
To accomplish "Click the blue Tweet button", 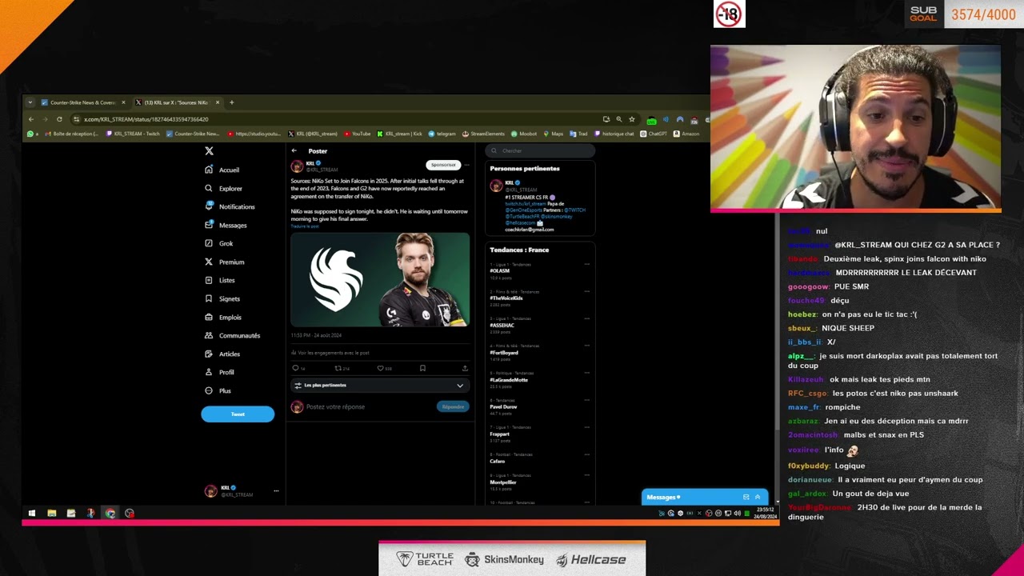I will 238,414.
